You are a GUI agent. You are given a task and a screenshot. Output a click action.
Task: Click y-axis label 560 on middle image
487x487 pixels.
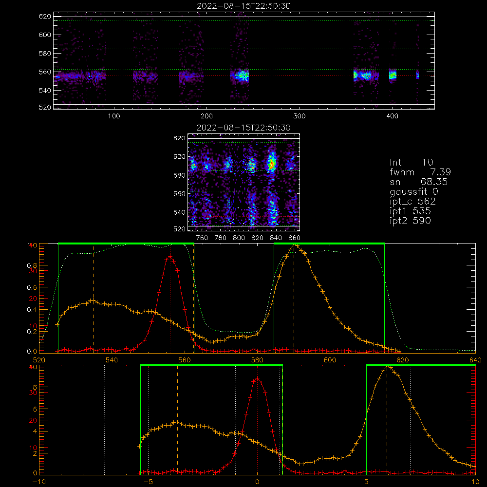[179, 193]
